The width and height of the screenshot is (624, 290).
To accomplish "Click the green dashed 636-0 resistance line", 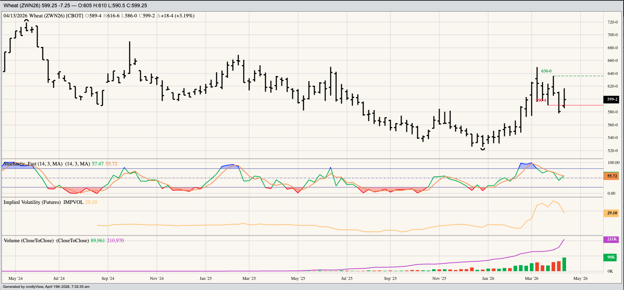I will 579,76.
